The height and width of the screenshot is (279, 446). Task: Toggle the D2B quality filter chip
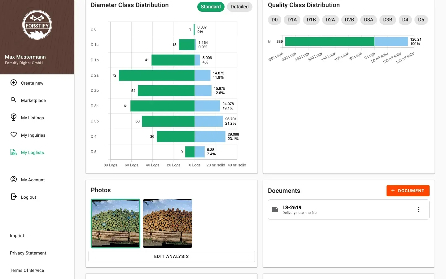click(x=349, y=20)
